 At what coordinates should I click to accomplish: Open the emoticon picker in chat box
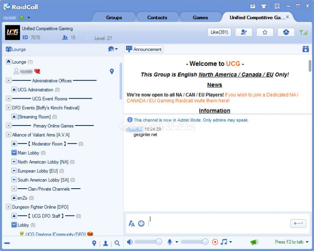[142, 223]
